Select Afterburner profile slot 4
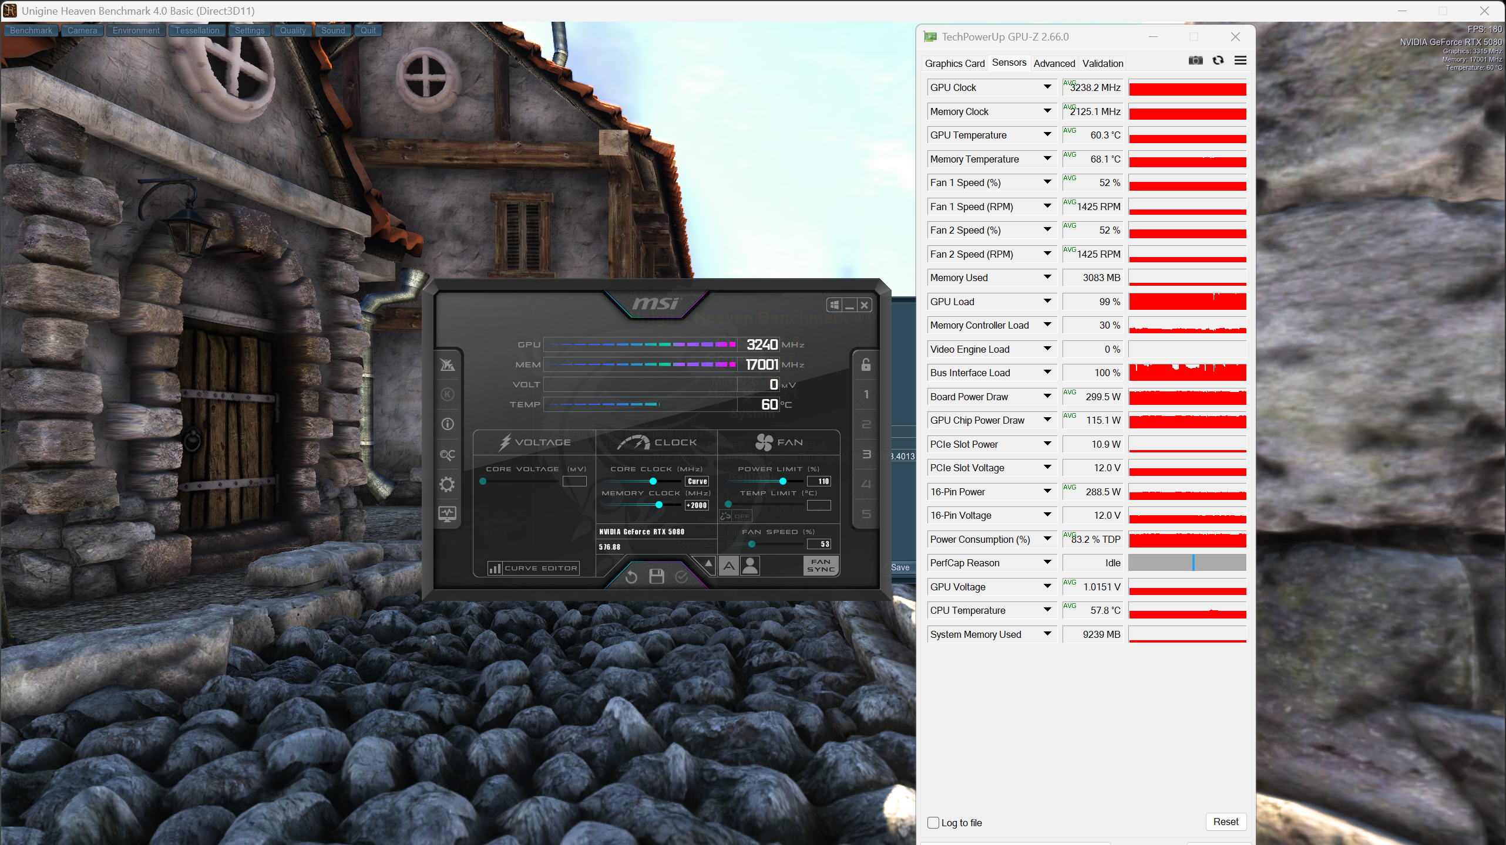 [866, 484]
